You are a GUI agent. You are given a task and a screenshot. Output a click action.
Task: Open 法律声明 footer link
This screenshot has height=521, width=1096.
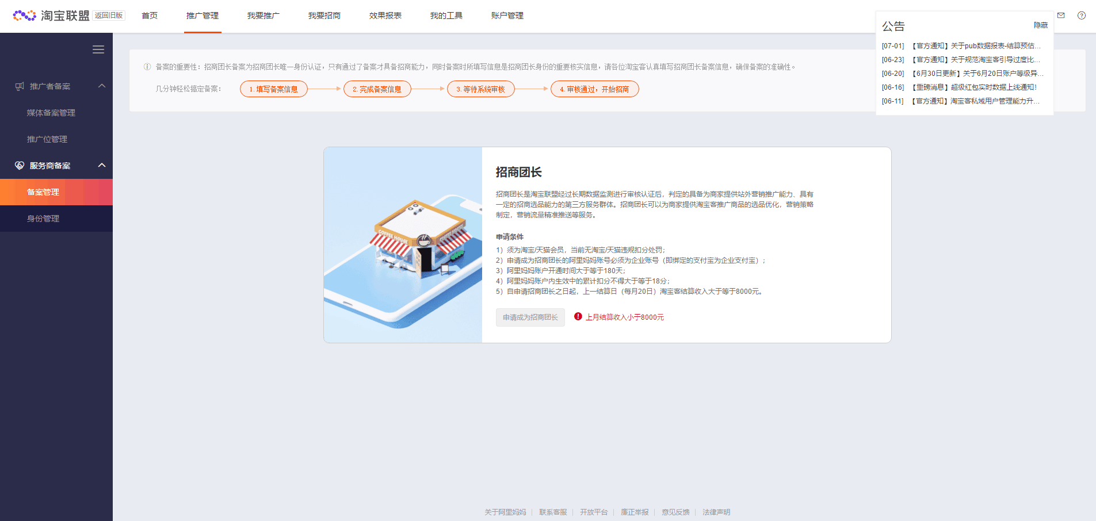716,512
